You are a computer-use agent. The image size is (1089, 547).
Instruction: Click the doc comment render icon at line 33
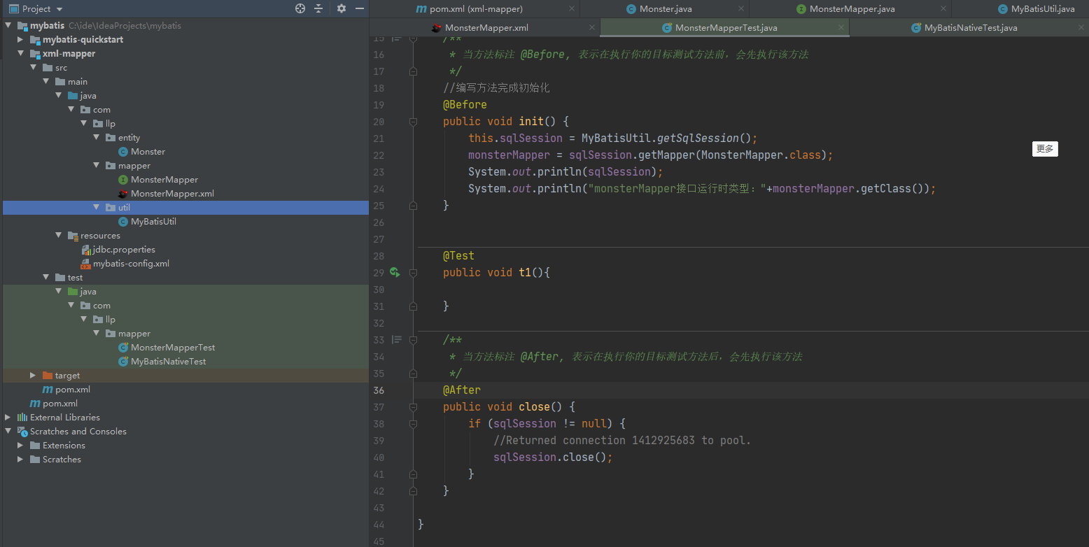(397, 339)
